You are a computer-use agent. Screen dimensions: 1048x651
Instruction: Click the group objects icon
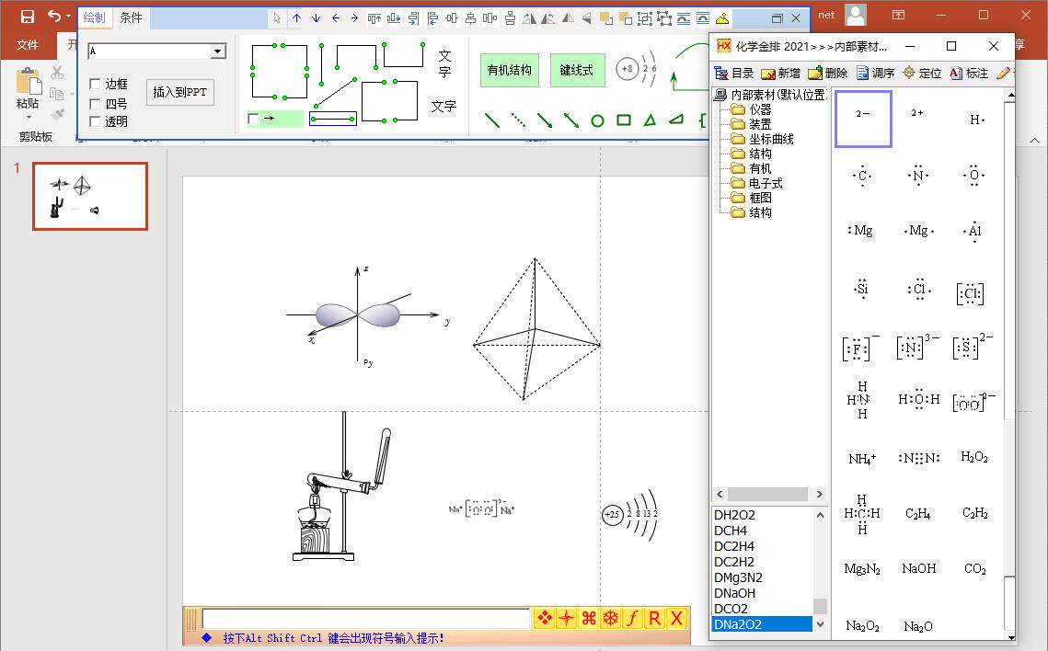[x=645, y=18]
